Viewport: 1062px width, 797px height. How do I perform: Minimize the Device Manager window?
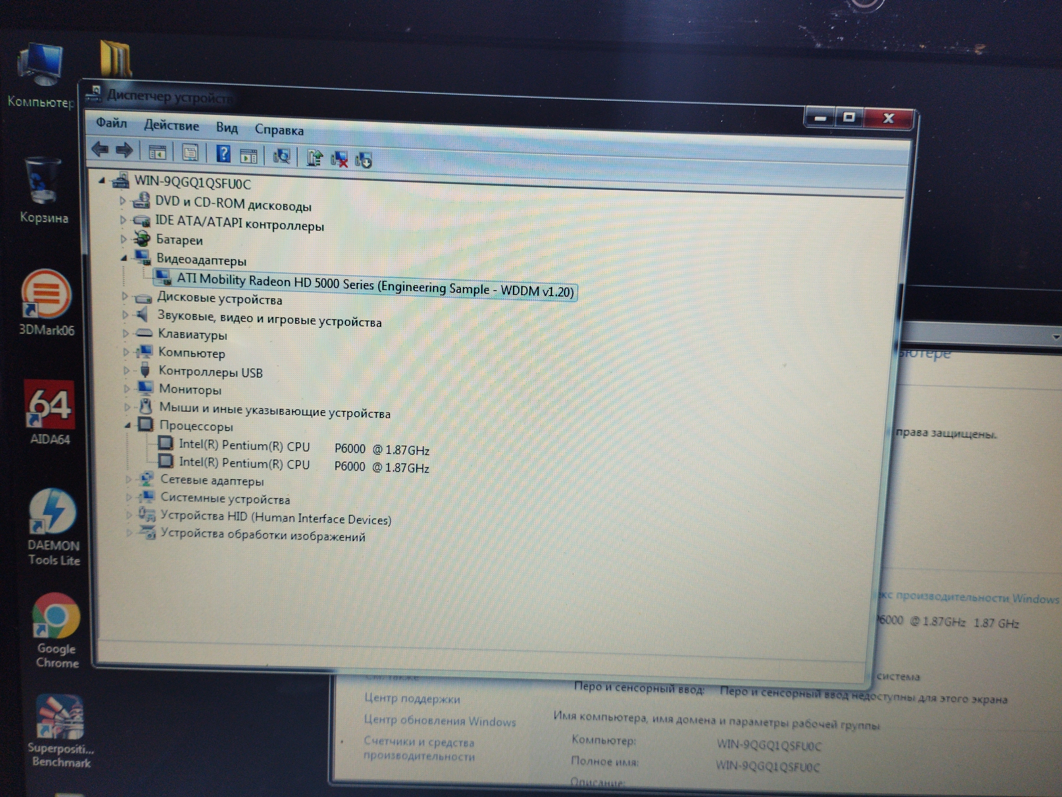(x=820, y=118)
